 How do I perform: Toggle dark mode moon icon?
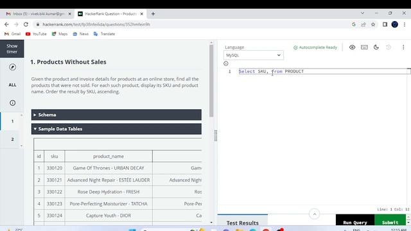tap(376, 47)
